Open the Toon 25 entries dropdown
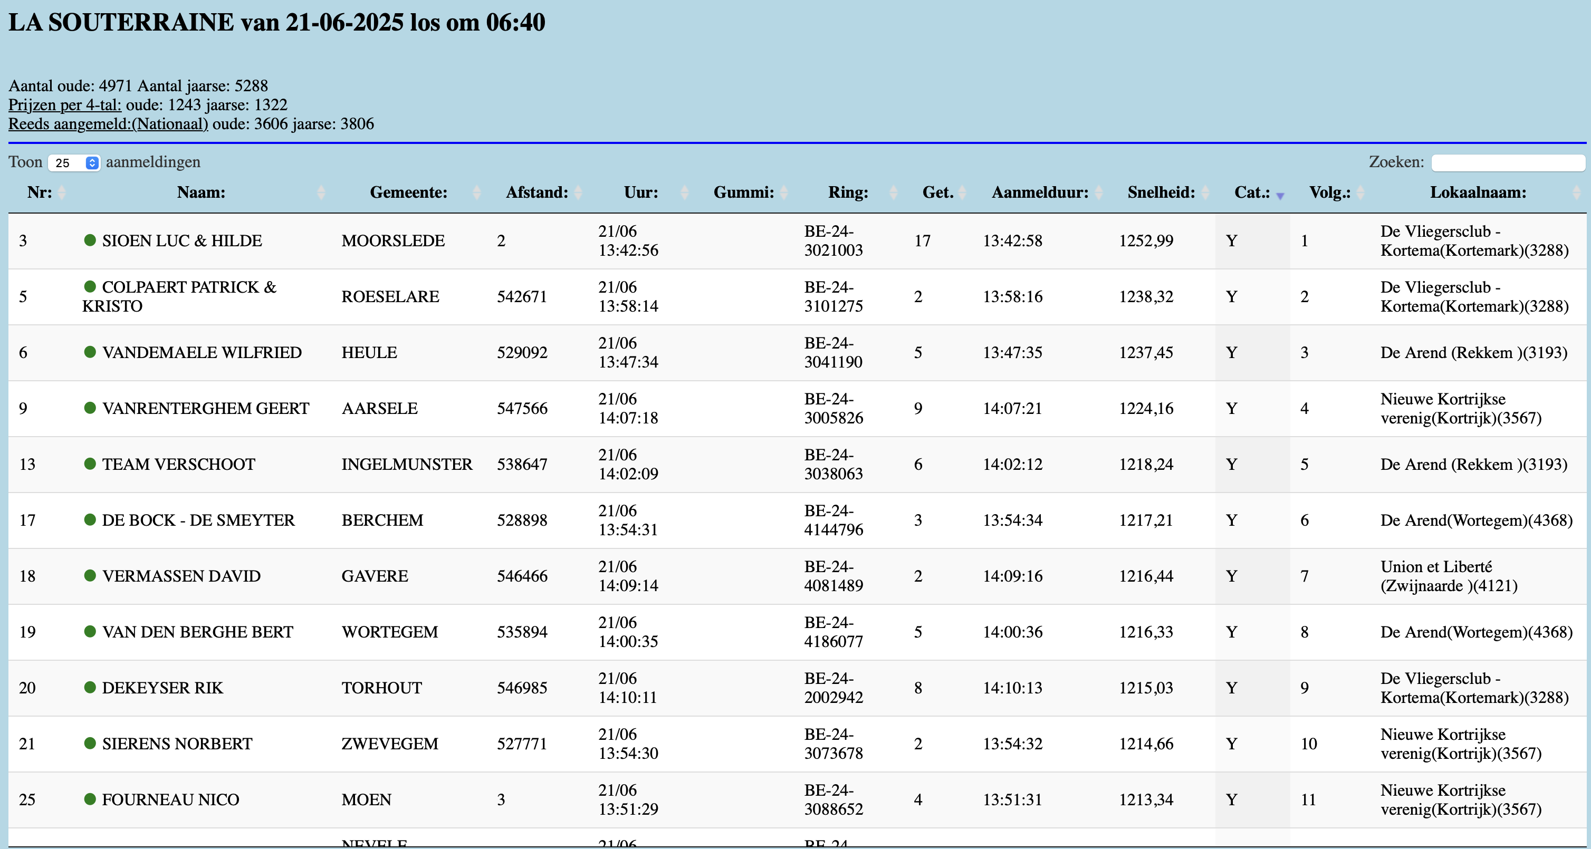The width and height of the screenshot is (1591, 849). click(x=74, y=163)
